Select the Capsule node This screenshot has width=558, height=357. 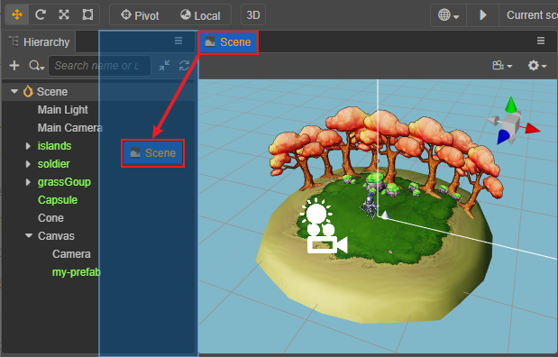58,200
